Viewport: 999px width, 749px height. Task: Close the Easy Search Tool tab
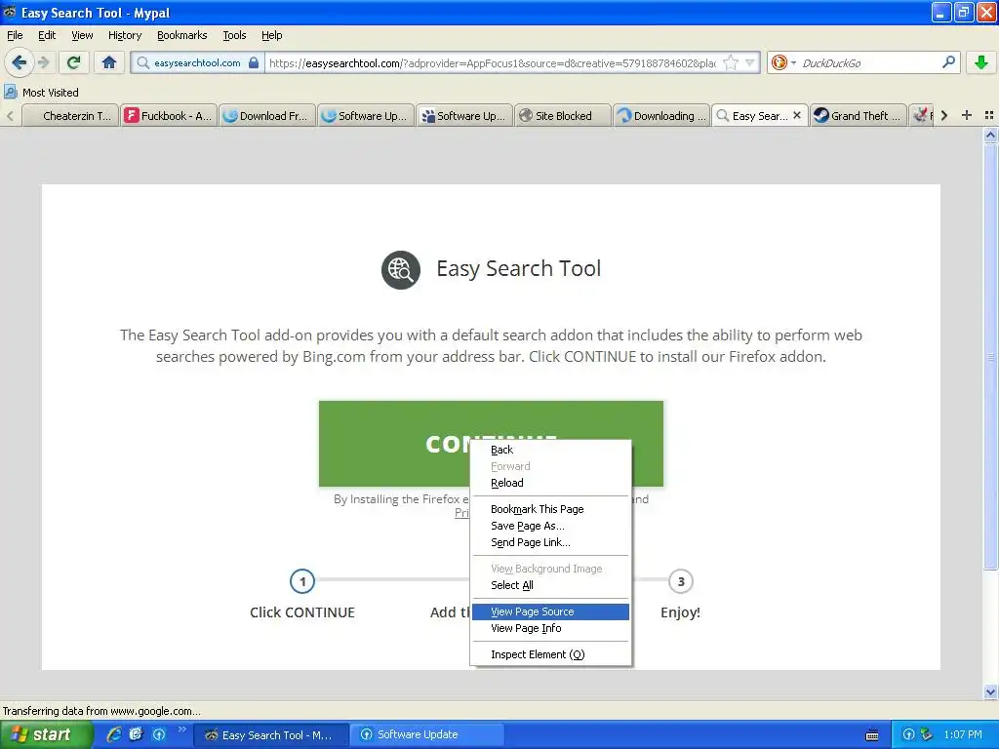[797, 115]
